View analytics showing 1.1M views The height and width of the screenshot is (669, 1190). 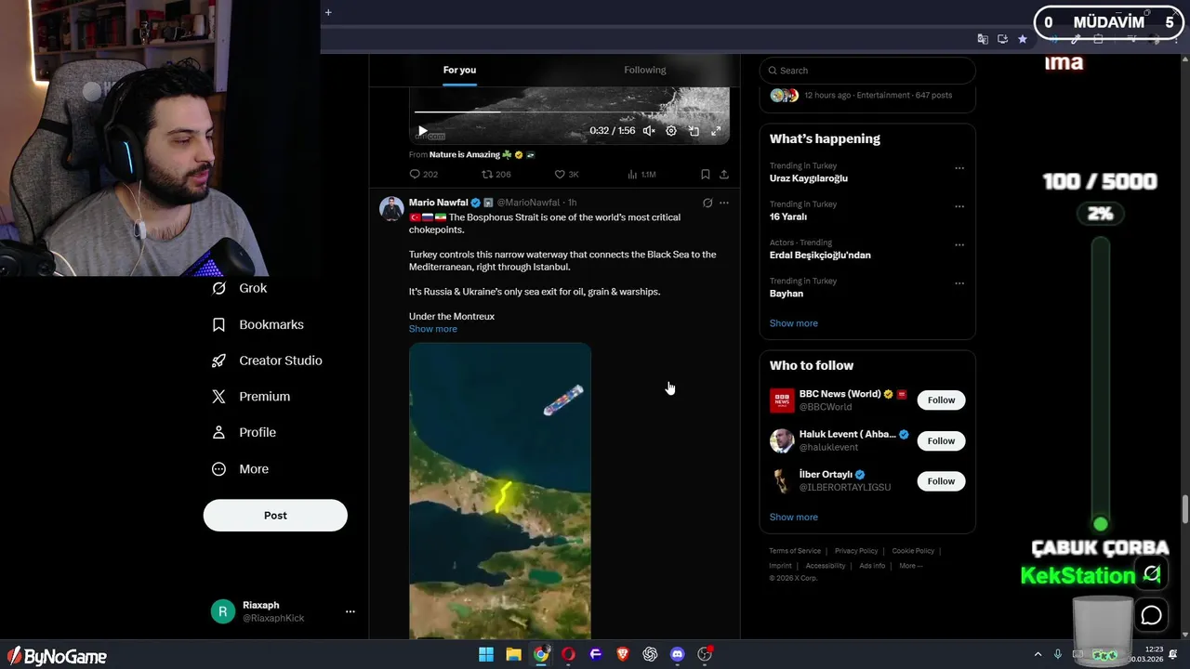pos(642,174)
